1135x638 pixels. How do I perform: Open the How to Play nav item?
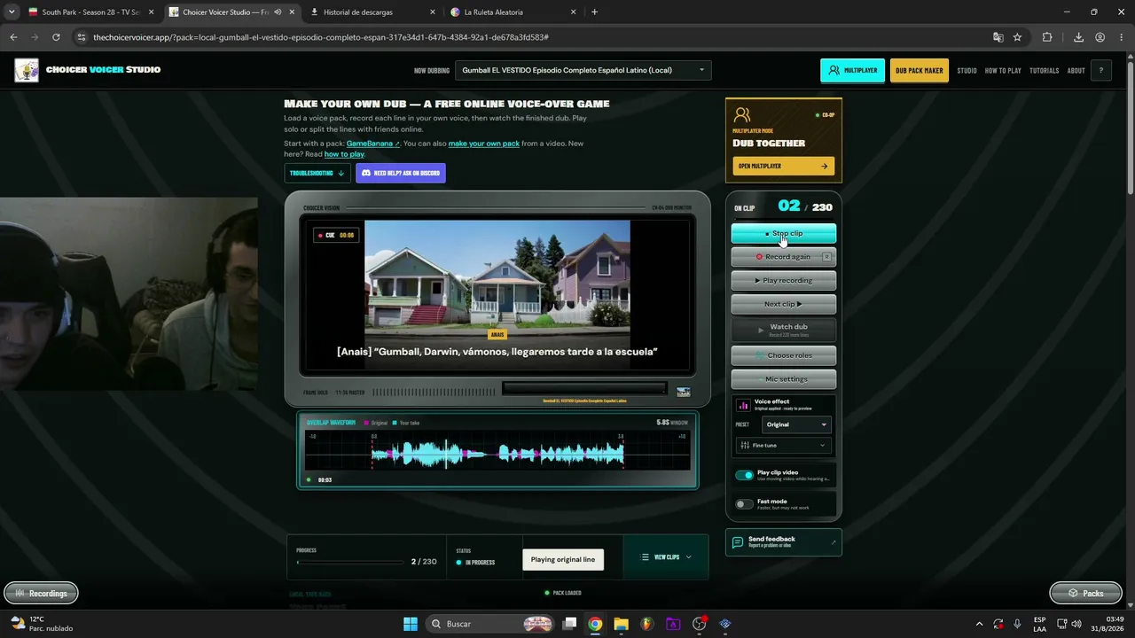click(1003, 71)
